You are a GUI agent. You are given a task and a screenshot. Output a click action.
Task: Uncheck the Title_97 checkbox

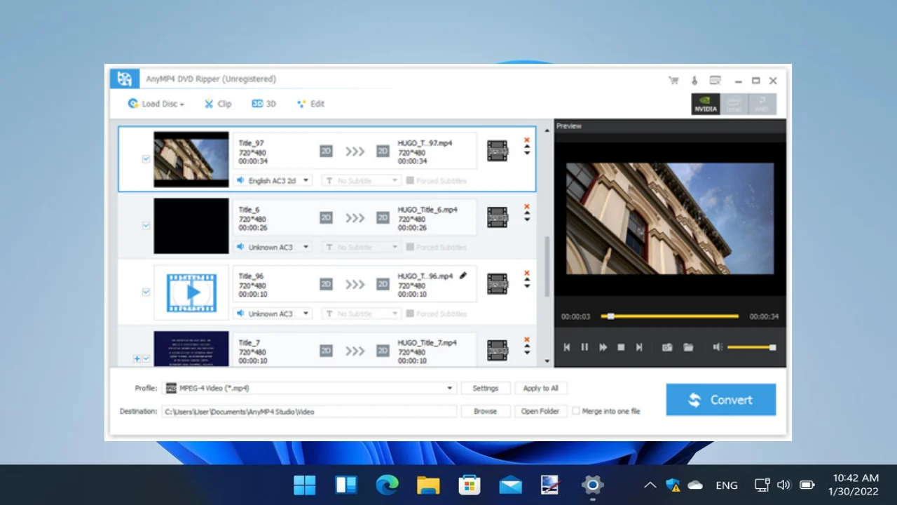[146, 159]
